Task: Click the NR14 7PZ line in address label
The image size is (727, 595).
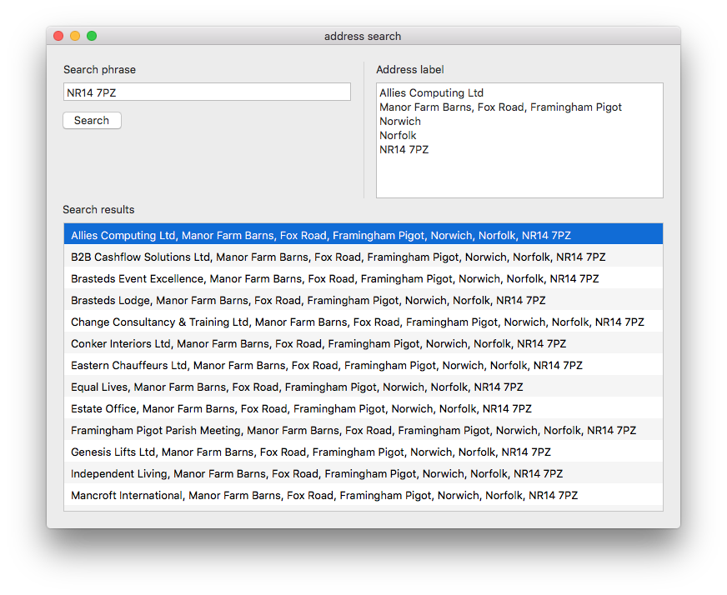Action: click(x=404, y=150)
